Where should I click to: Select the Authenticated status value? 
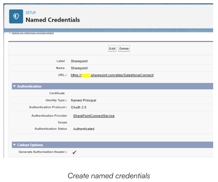[84, 129]
